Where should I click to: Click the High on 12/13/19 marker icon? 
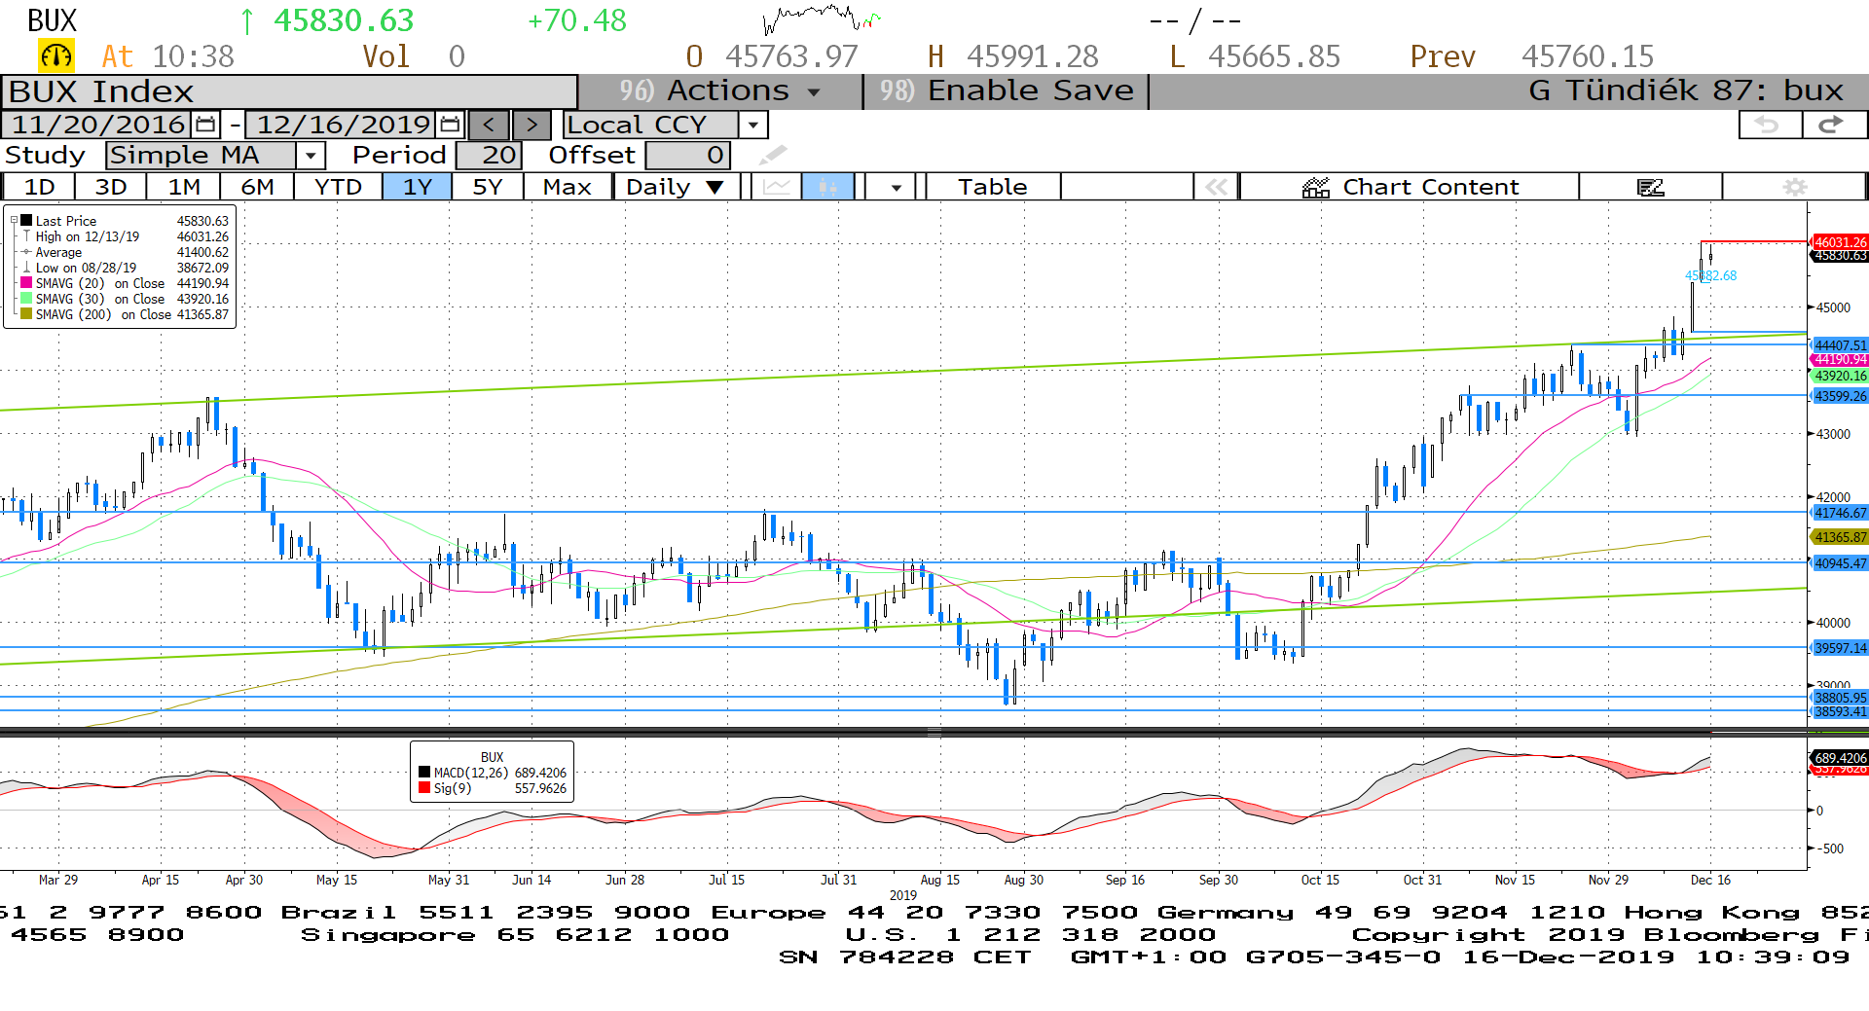tap(27, 236)
